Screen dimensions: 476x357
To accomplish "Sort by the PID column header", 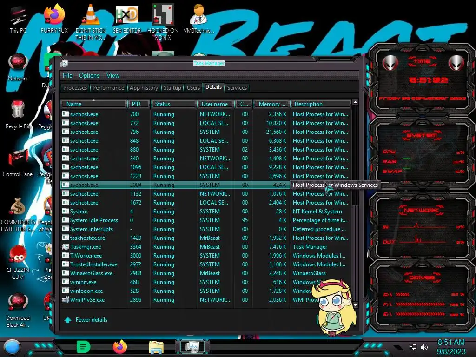I will click(139, 104).
